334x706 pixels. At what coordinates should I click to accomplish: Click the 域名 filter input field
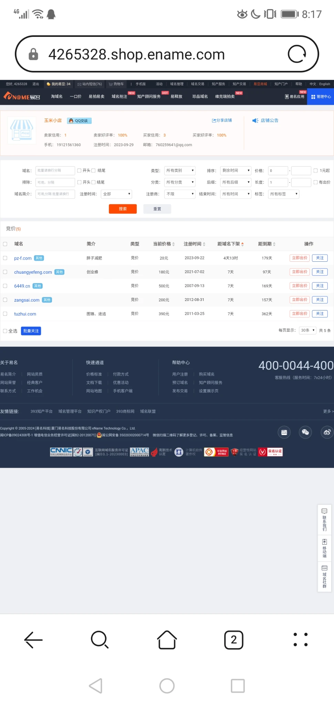(x=55, y=171)
